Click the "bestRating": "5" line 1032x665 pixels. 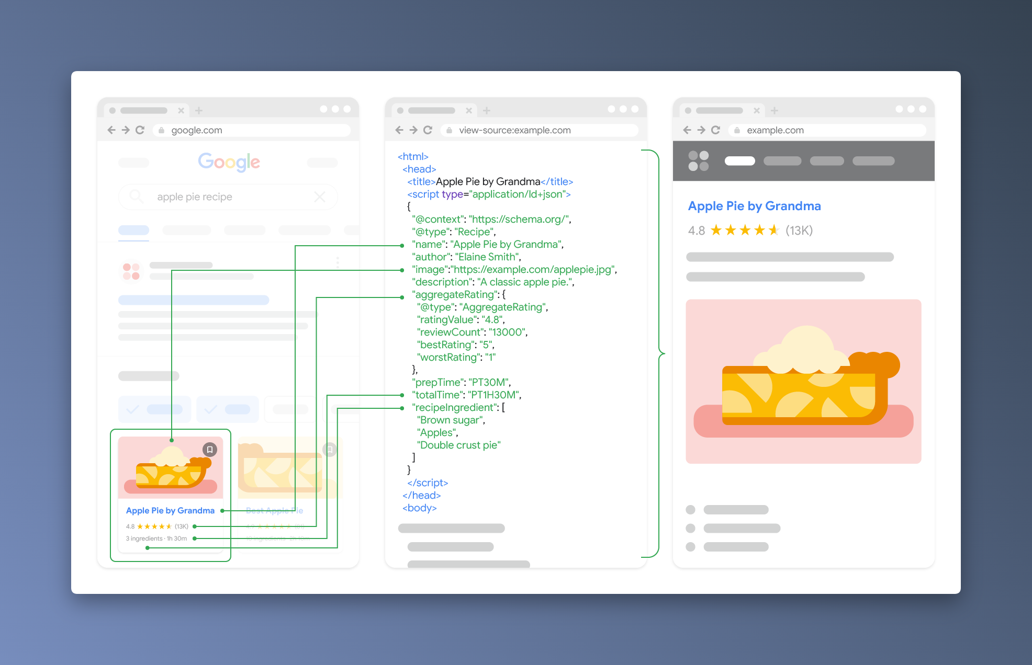456,345
